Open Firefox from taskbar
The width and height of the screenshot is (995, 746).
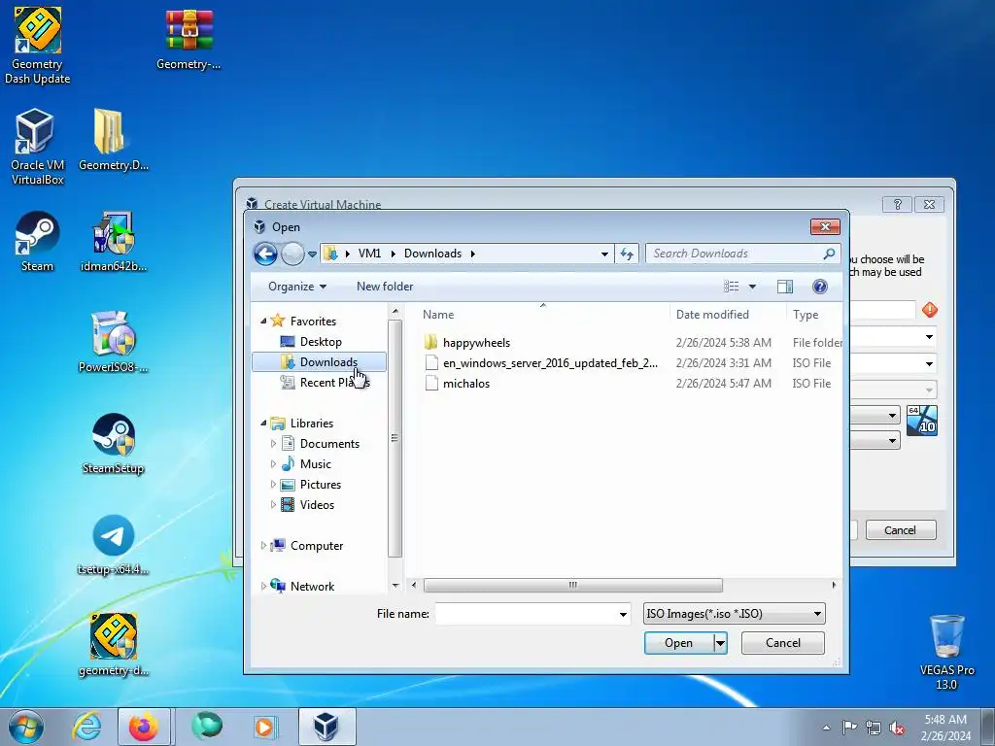coord(144,727)
